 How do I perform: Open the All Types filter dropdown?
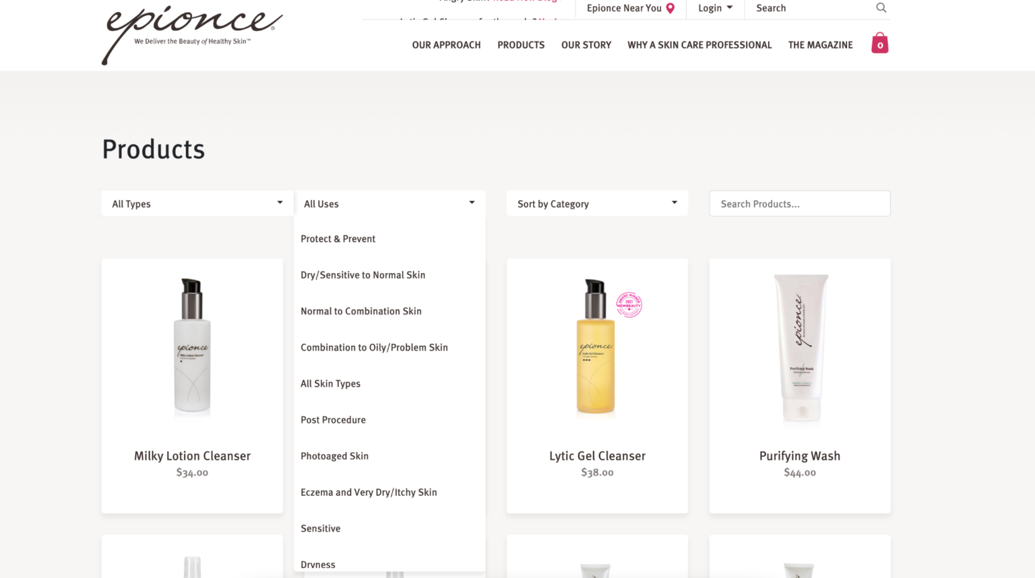click(x=197, y=203)
